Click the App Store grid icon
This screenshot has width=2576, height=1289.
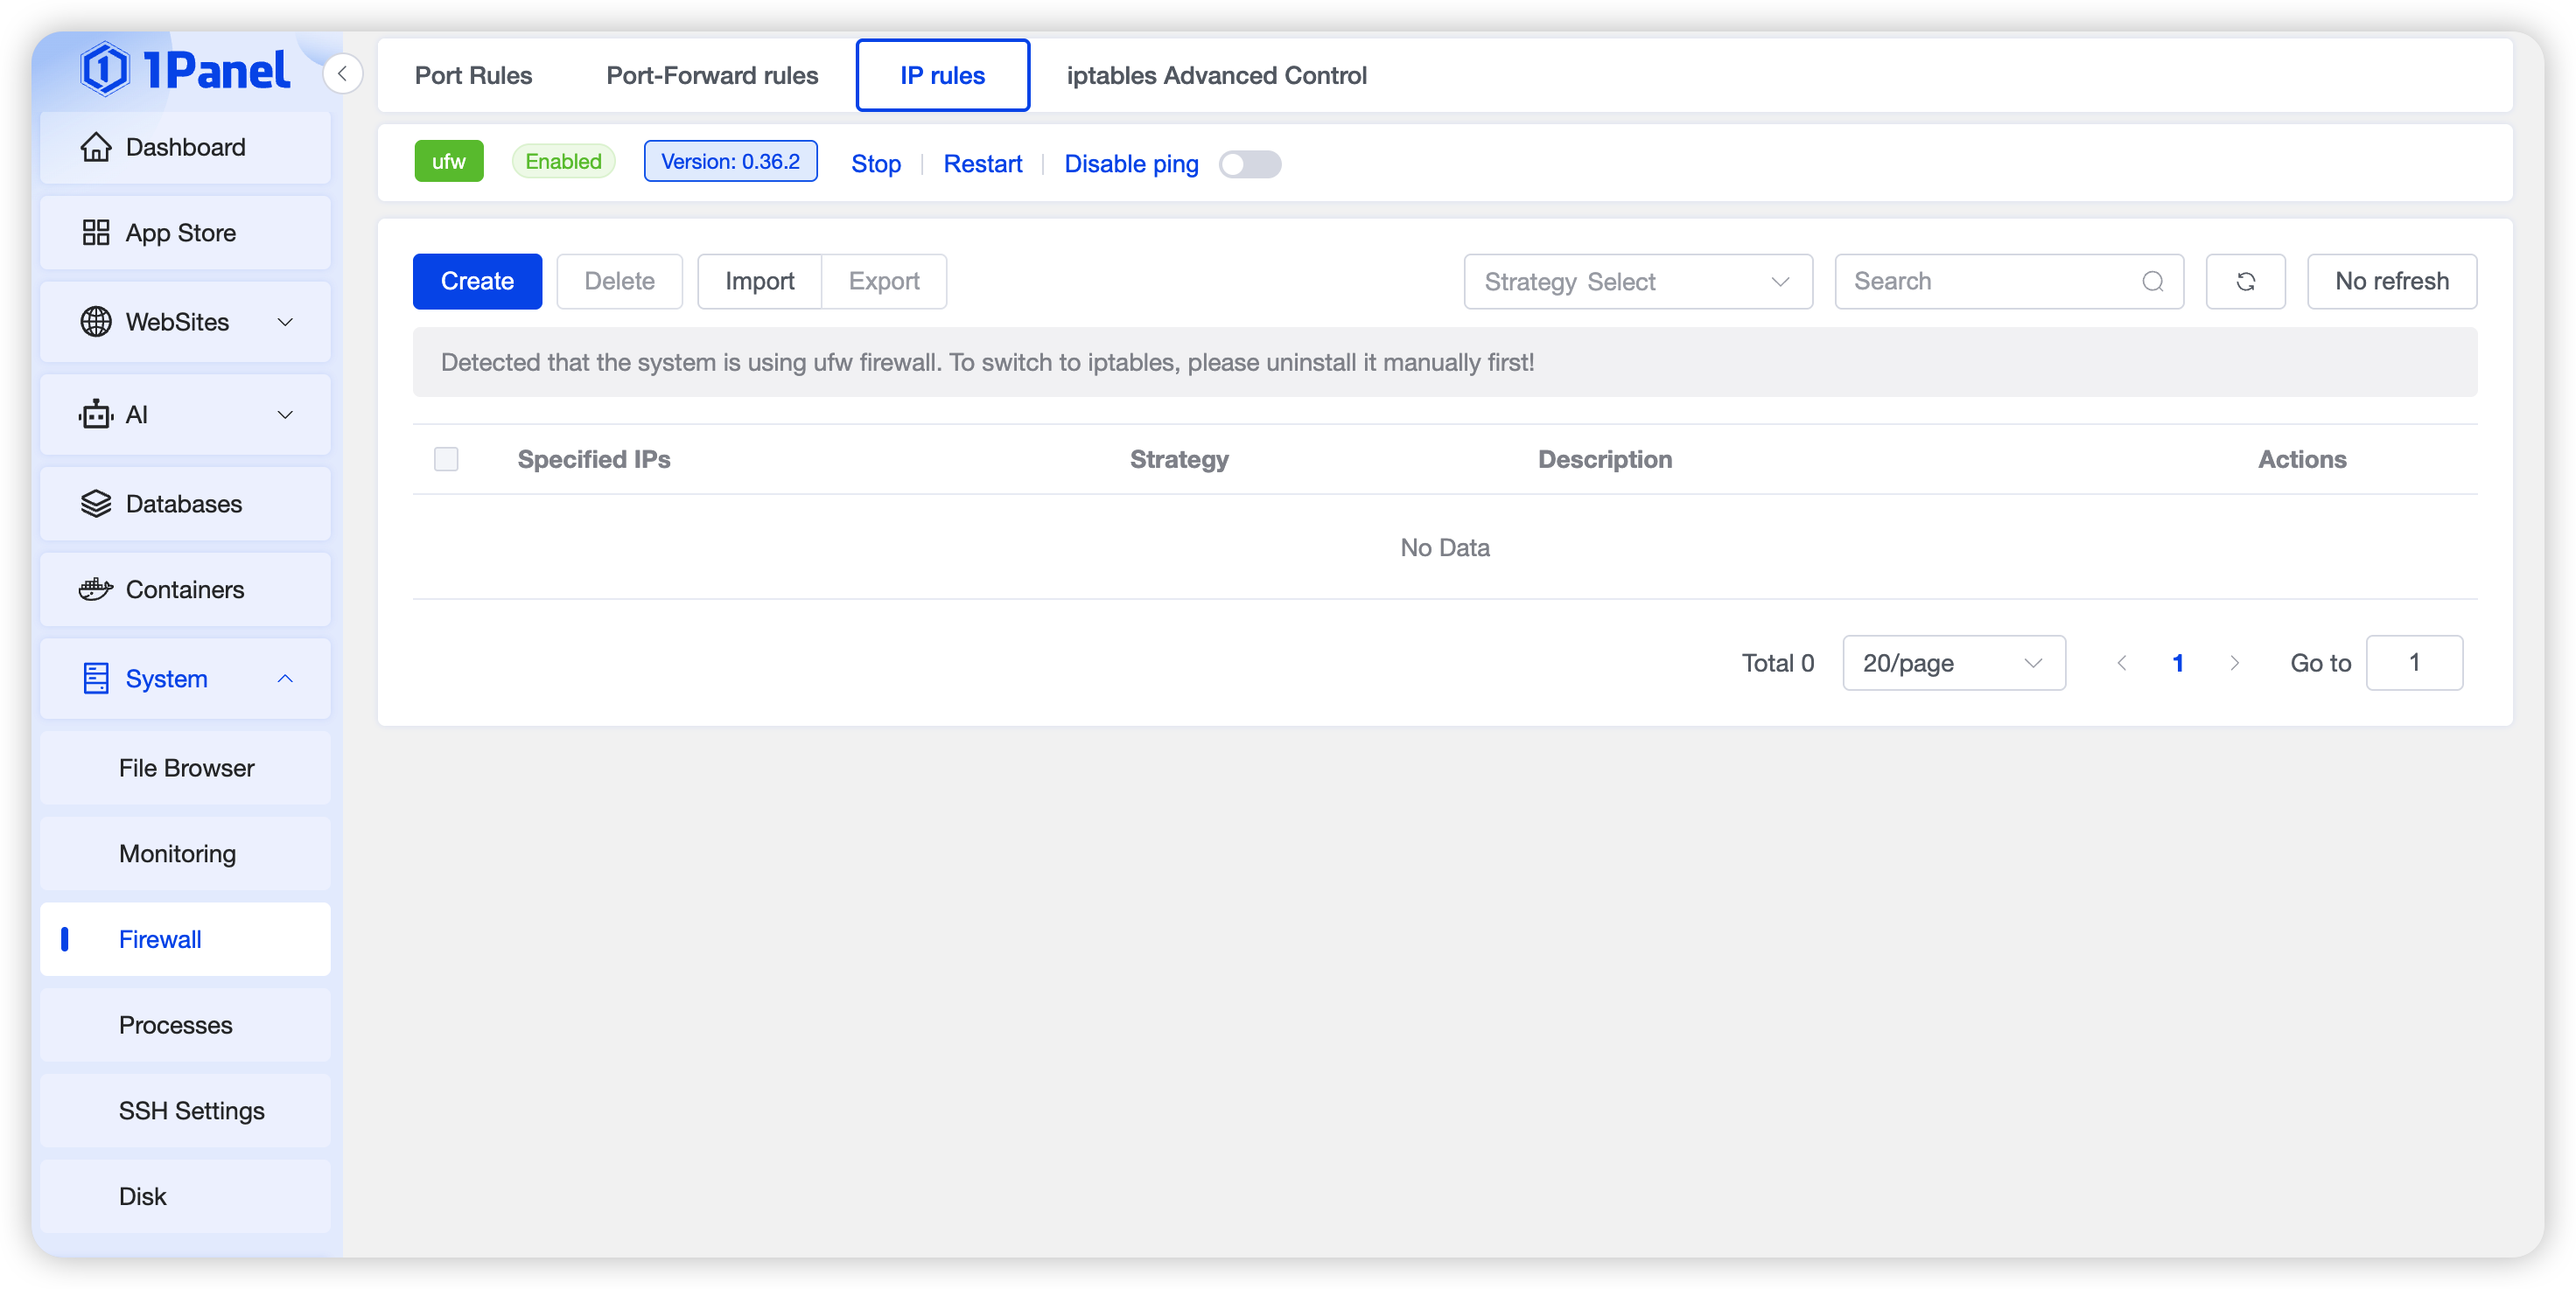click(96, 233)
